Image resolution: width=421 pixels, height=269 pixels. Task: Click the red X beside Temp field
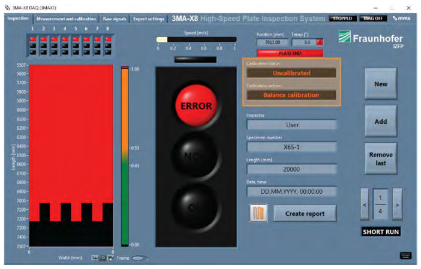320,42
